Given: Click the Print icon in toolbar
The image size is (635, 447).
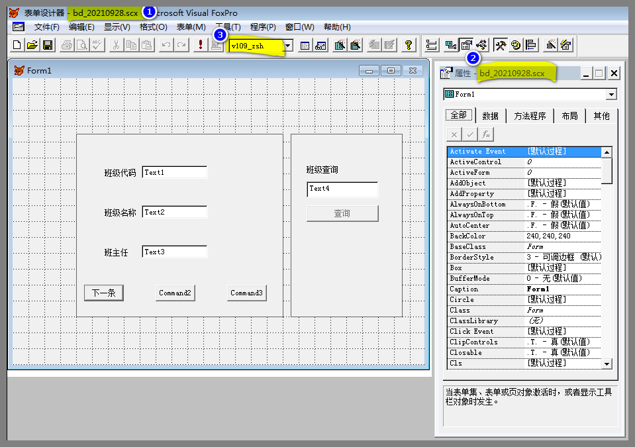Looking at the screenshot, I should pos(67,45).
